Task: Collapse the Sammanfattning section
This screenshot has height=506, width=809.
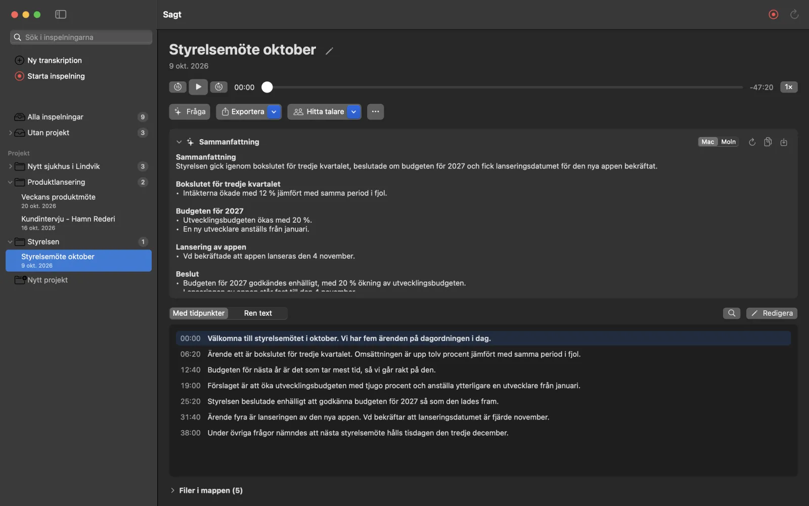Action: (178, 142)
